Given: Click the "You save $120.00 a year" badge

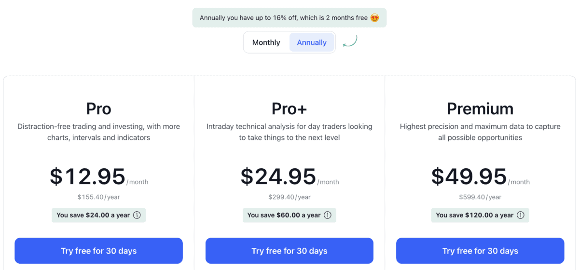Looking at the screenshot, I should click(x=474, y=215).
